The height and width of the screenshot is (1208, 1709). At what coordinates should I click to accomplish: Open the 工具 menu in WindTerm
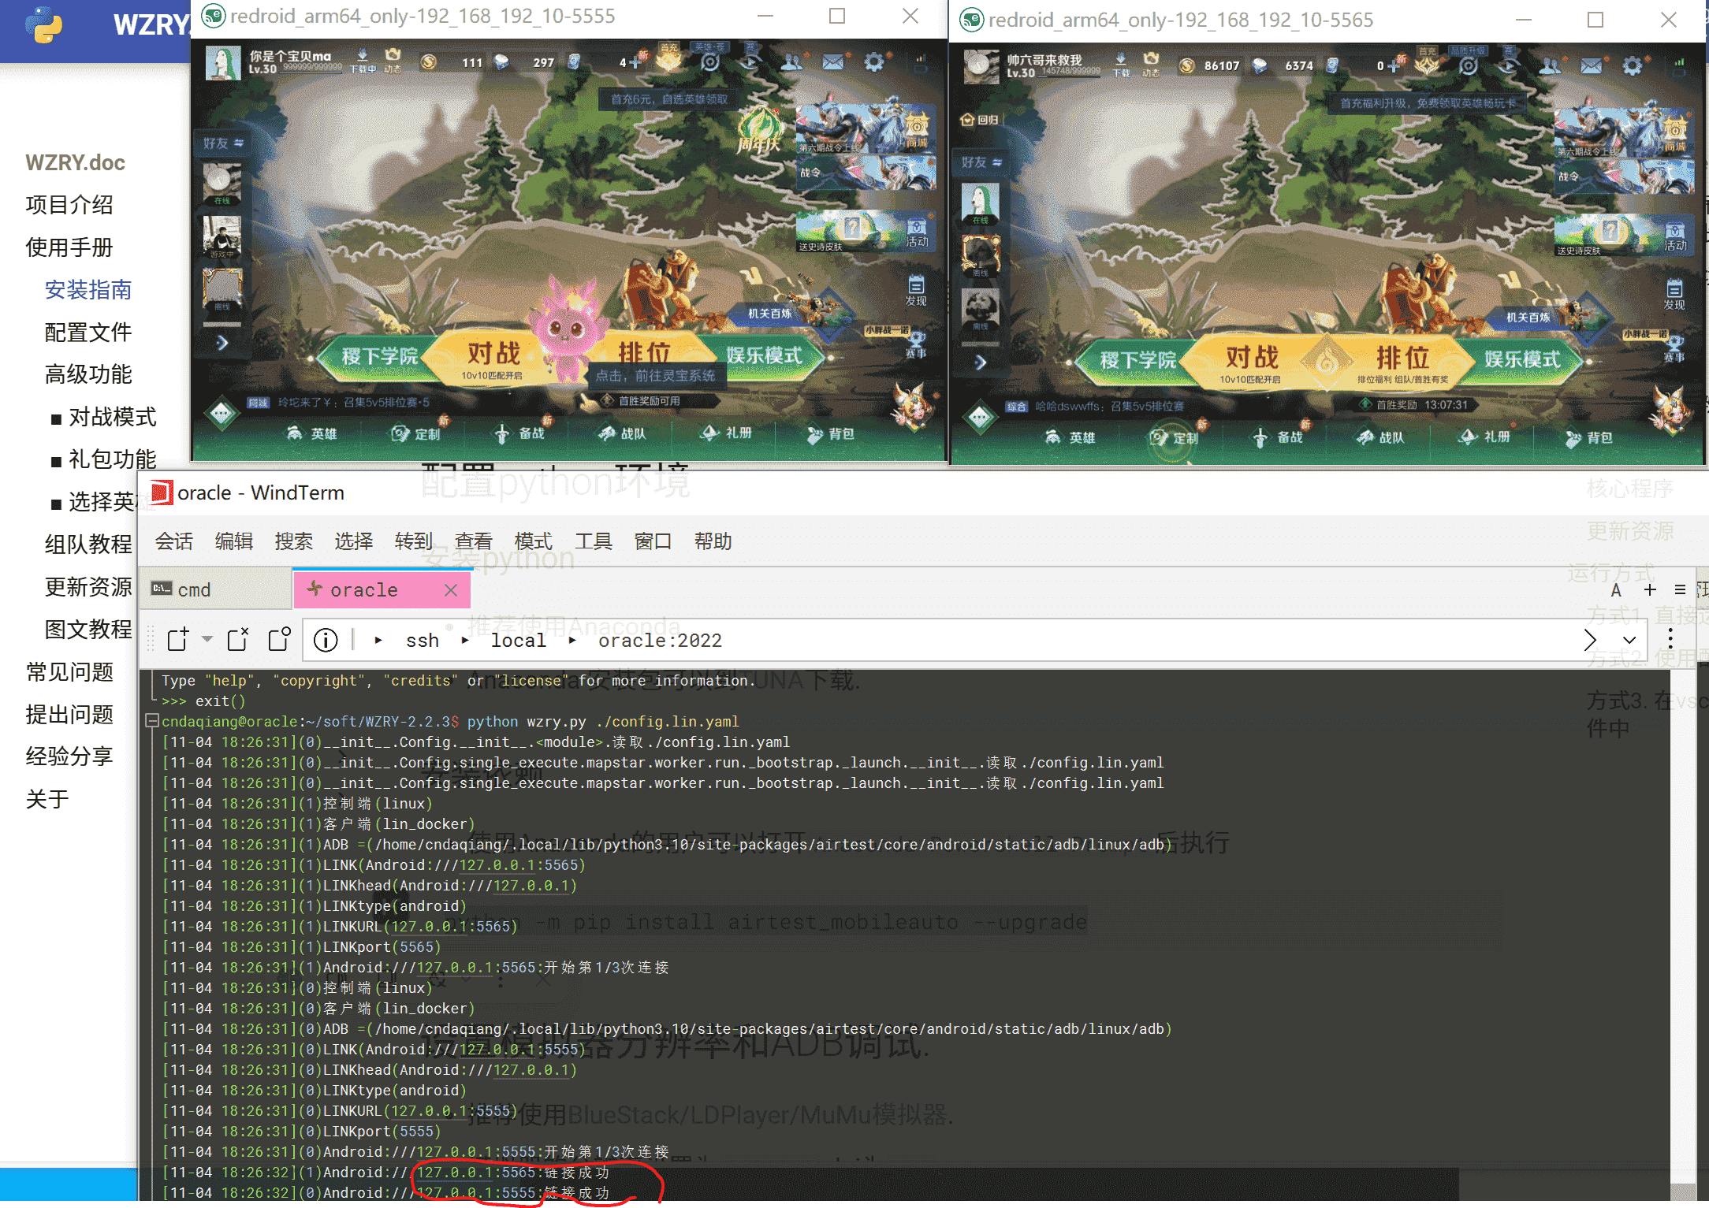point(593,541)
